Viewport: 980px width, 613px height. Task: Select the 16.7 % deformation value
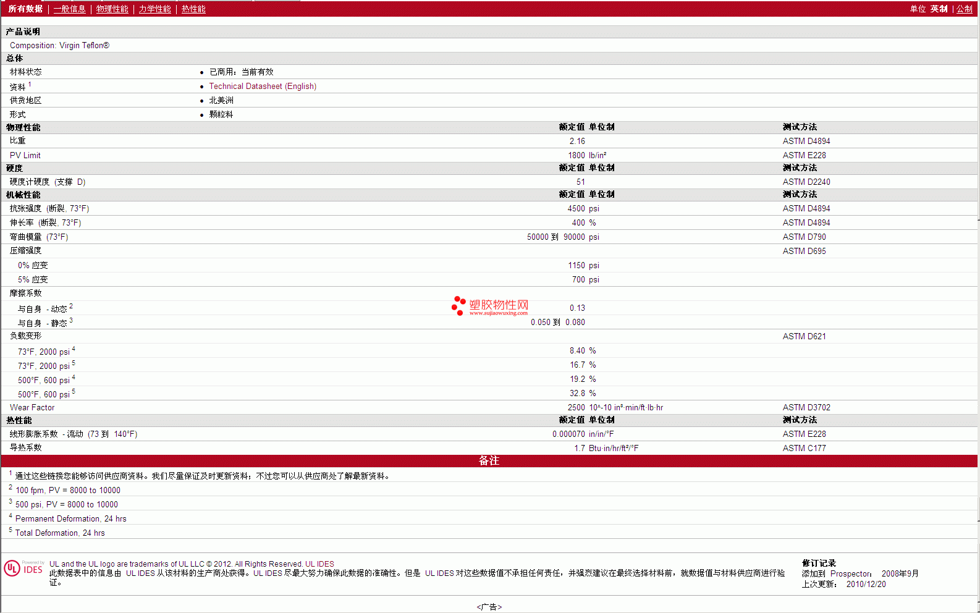click(x=583, y=365)
